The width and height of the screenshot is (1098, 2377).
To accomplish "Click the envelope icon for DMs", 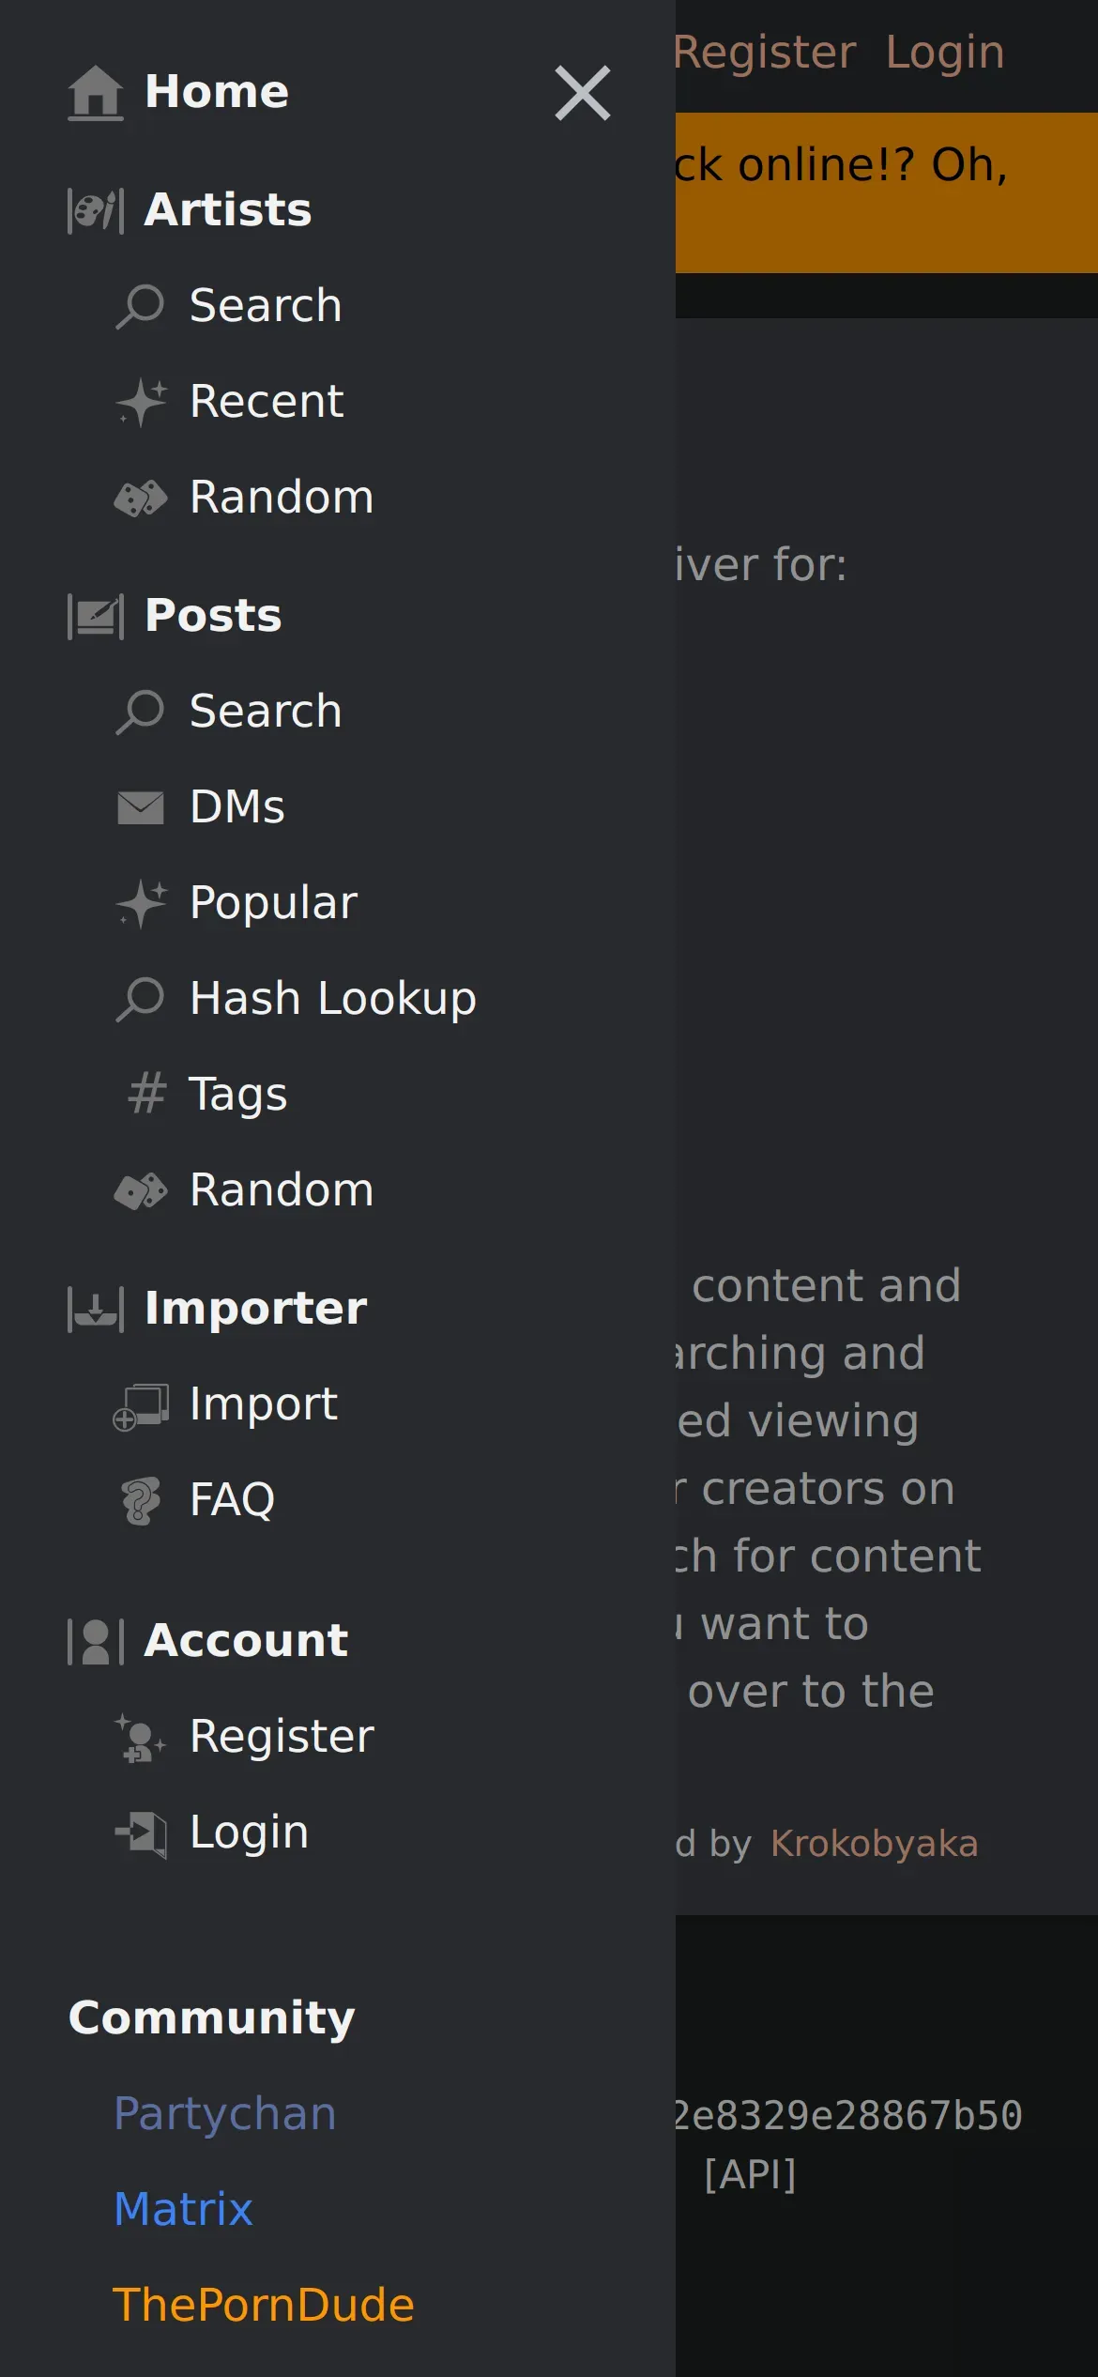I will (141, 807).
